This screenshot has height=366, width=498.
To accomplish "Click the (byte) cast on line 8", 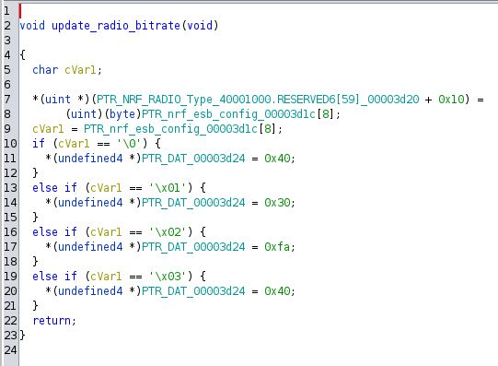I will pyautogui.click(x=122, y=113).
